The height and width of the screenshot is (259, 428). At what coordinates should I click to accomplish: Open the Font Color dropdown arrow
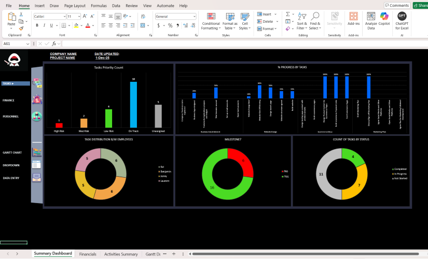click(93, 25)
